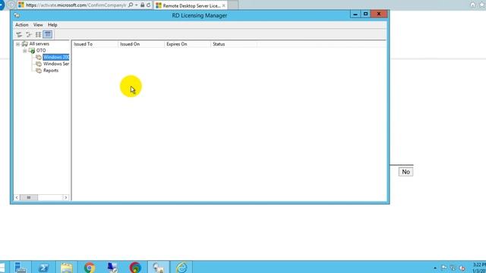486x273 pixels.
Task: Click the lock security icon in address bar
Action: pyautogui.click(x=142, y=5)
